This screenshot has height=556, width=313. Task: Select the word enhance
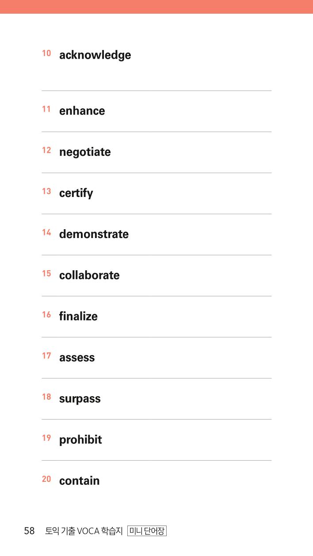82,111
